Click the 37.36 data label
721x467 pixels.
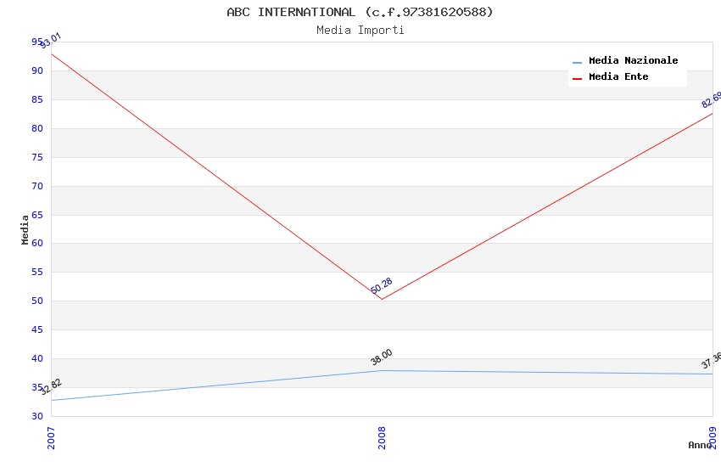pos(711,360)
